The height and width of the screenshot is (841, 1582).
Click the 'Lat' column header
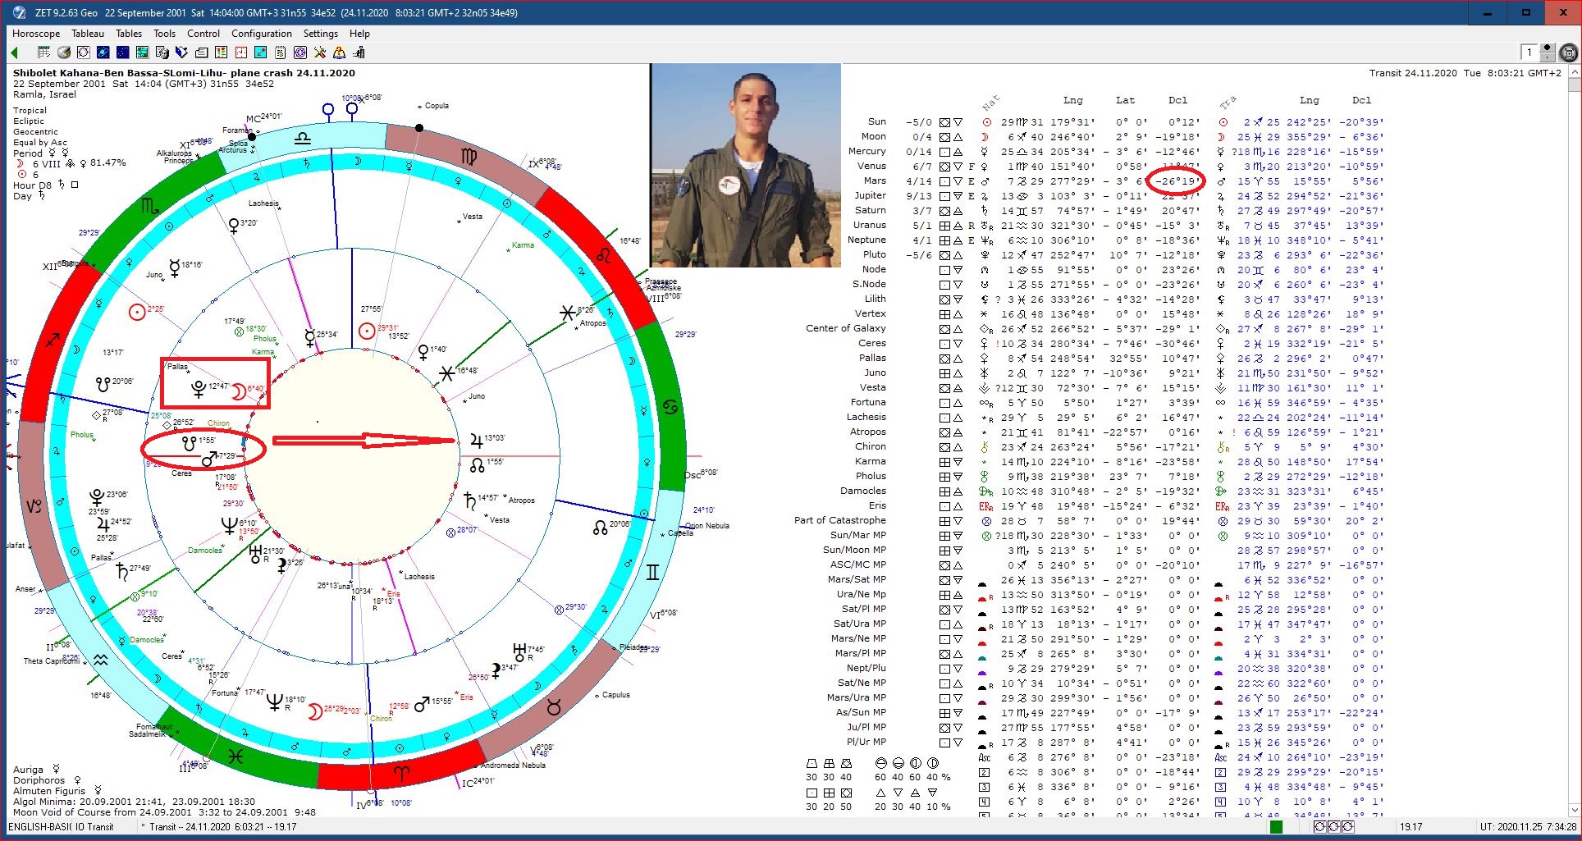point(1126,100)
